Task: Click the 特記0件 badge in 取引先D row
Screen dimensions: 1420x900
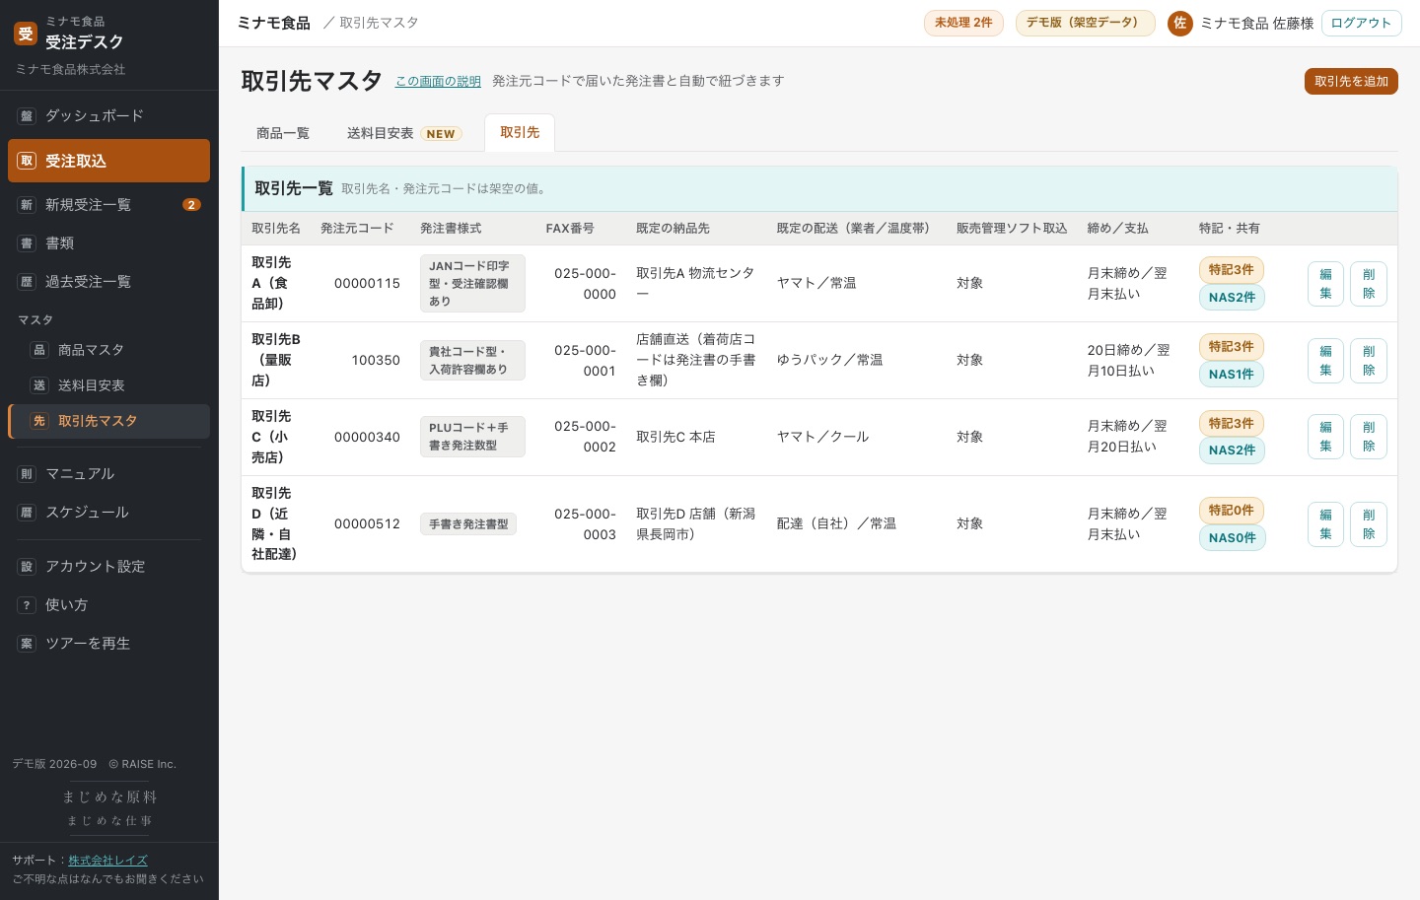Action: (x=1231, y=511)
